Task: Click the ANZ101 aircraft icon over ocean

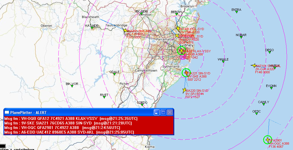Action: [x=254, y=65]
